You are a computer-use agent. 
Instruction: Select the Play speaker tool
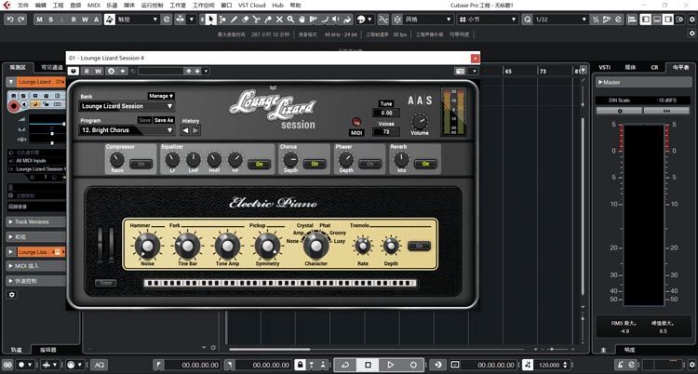point(336,20)
